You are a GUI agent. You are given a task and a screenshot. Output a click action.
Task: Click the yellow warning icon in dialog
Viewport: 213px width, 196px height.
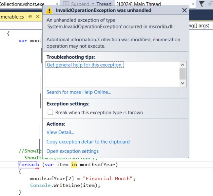[x=49, y=10]
